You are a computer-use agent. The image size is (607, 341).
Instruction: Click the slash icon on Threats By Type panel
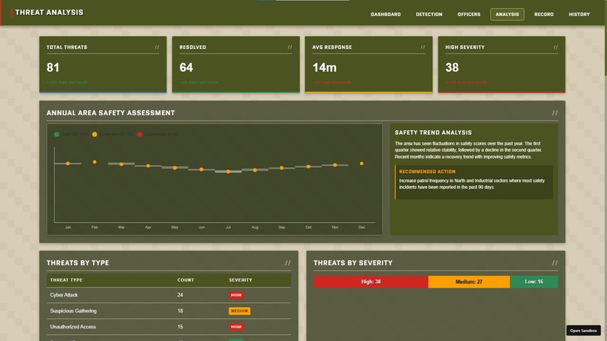click(x=288, y=263)
